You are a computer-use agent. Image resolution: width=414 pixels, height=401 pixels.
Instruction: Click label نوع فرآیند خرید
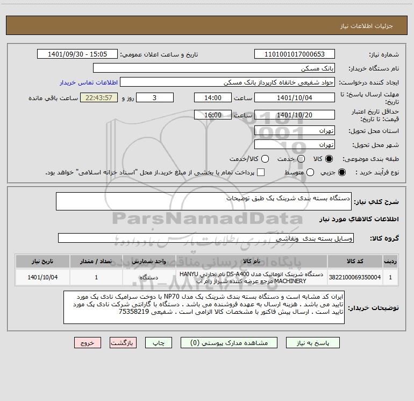pos(377,172)
